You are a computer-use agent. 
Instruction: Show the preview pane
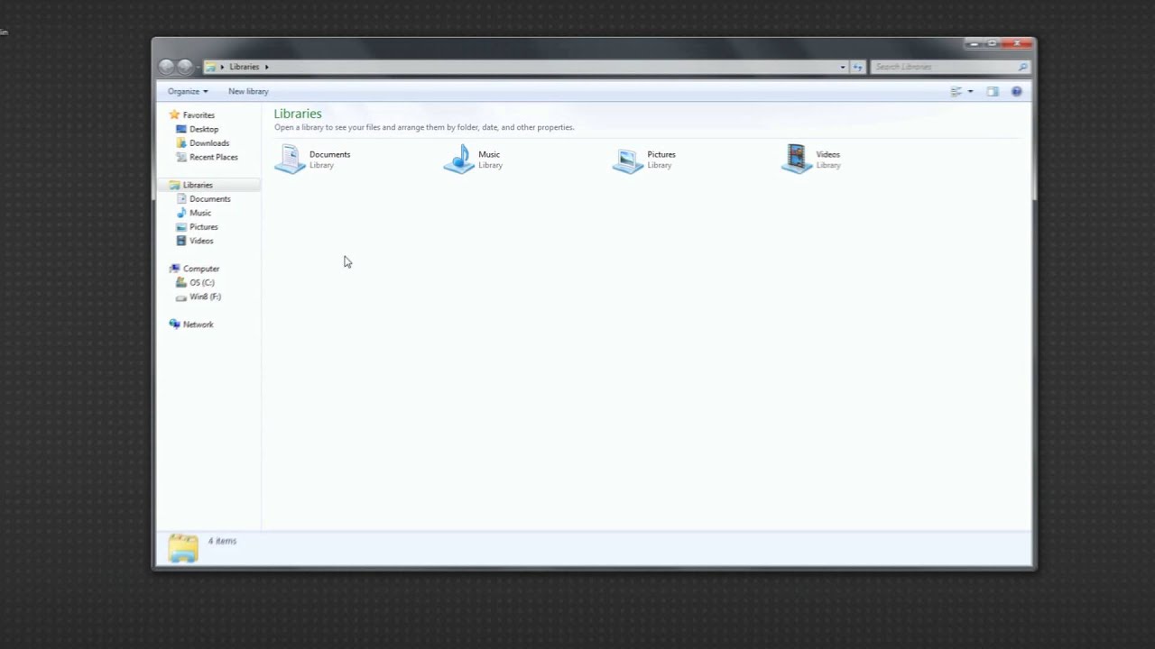(x=992, y=91)
